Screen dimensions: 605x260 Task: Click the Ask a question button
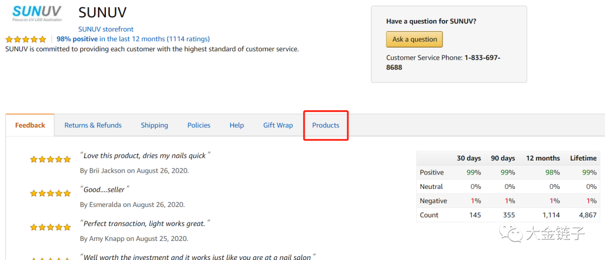pos(415,39)
